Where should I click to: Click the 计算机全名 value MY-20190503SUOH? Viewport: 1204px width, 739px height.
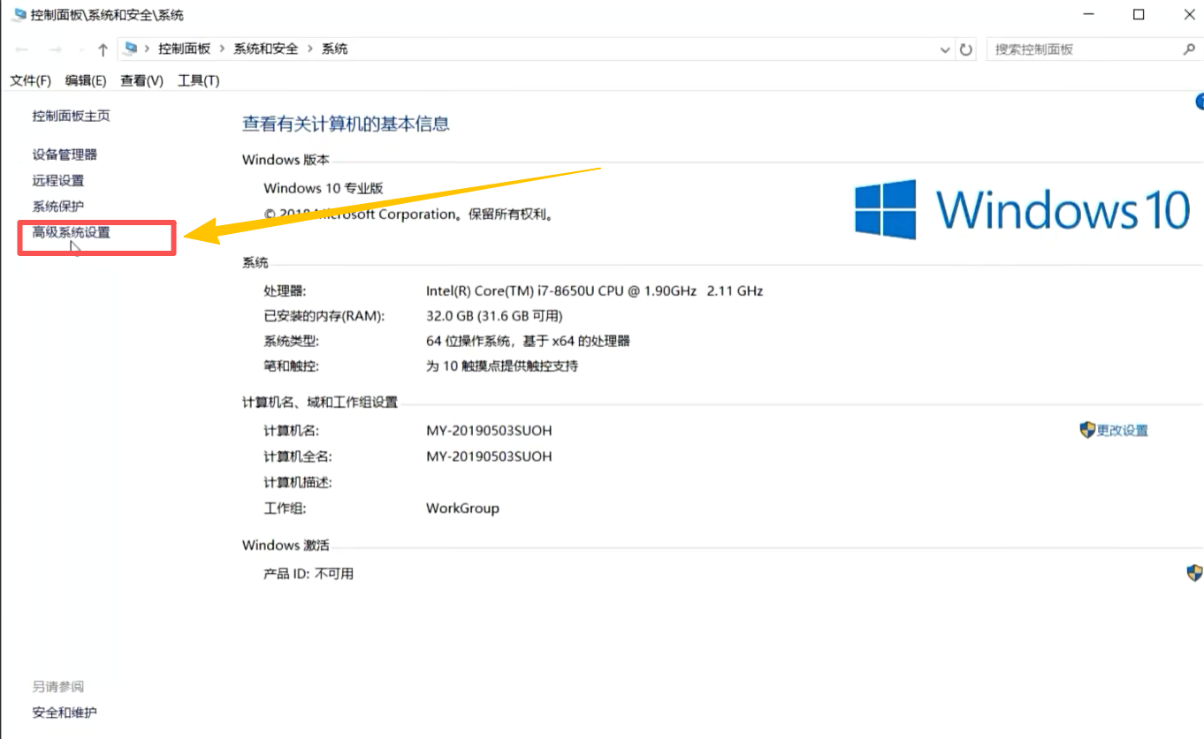[489, 456]
